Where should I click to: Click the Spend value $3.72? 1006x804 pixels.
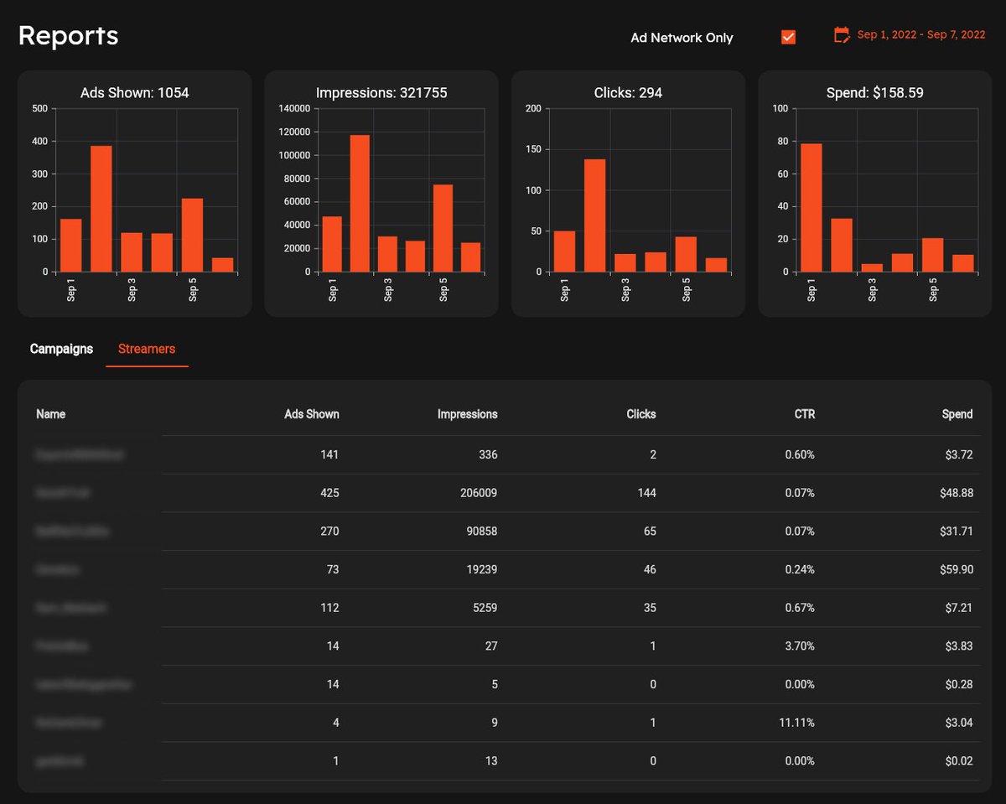959,454
